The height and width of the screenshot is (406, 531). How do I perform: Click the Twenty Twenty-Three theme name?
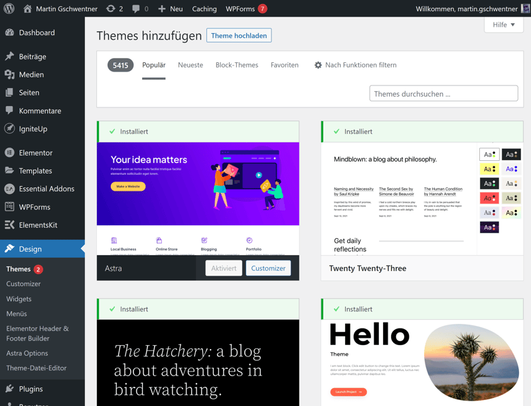click(x=368, y=268)
